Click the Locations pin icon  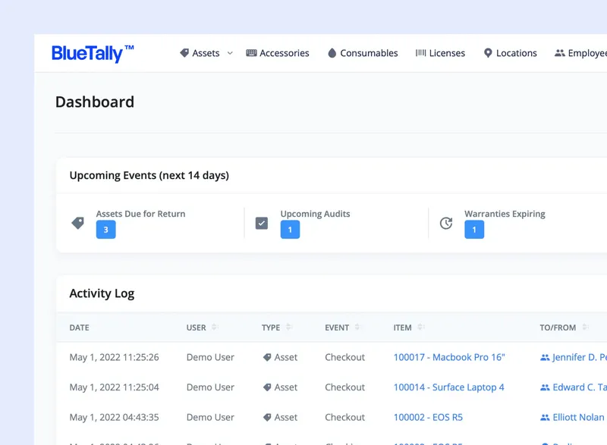point(488,53)
